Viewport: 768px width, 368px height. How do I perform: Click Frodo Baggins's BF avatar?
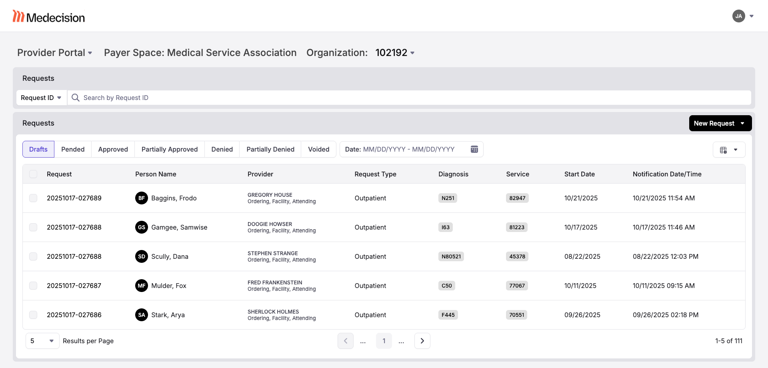click(x=142, y=198)
